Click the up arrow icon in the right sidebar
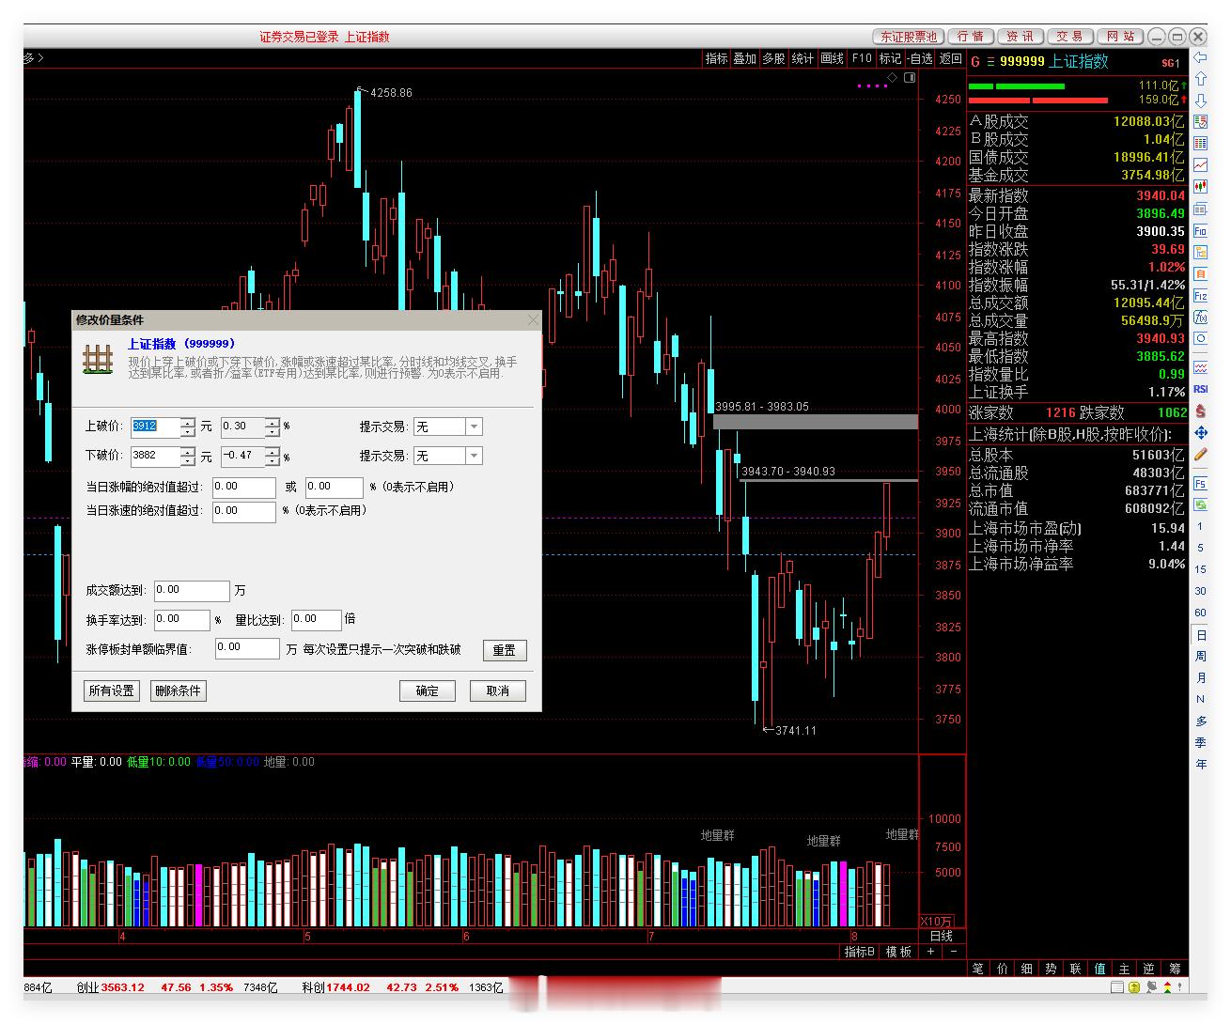The height and width of the screenshot is (1024, 1231). point(1200,79)
